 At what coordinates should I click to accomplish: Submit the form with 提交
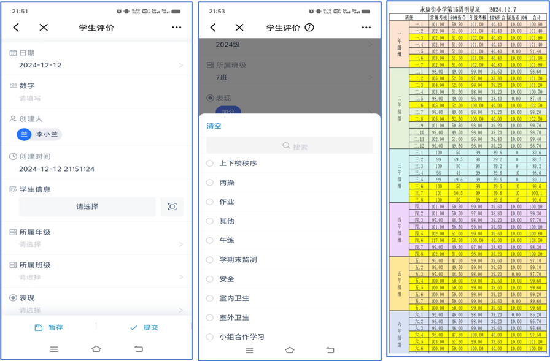click(x=145, y=328)
